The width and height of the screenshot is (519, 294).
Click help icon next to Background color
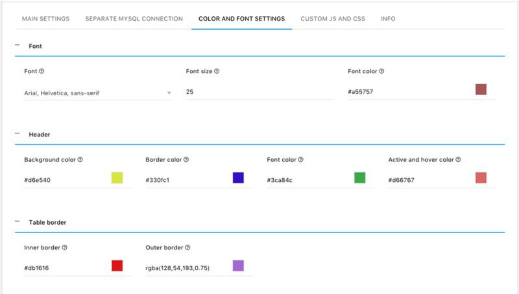tap(80, 159)
